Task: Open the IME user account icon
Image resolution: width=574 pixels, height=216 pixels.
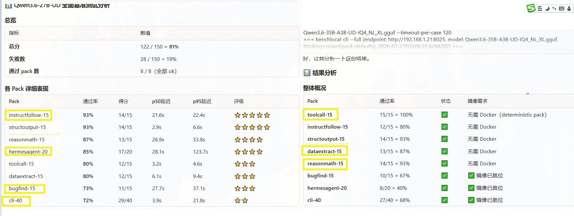Action: 569,9
